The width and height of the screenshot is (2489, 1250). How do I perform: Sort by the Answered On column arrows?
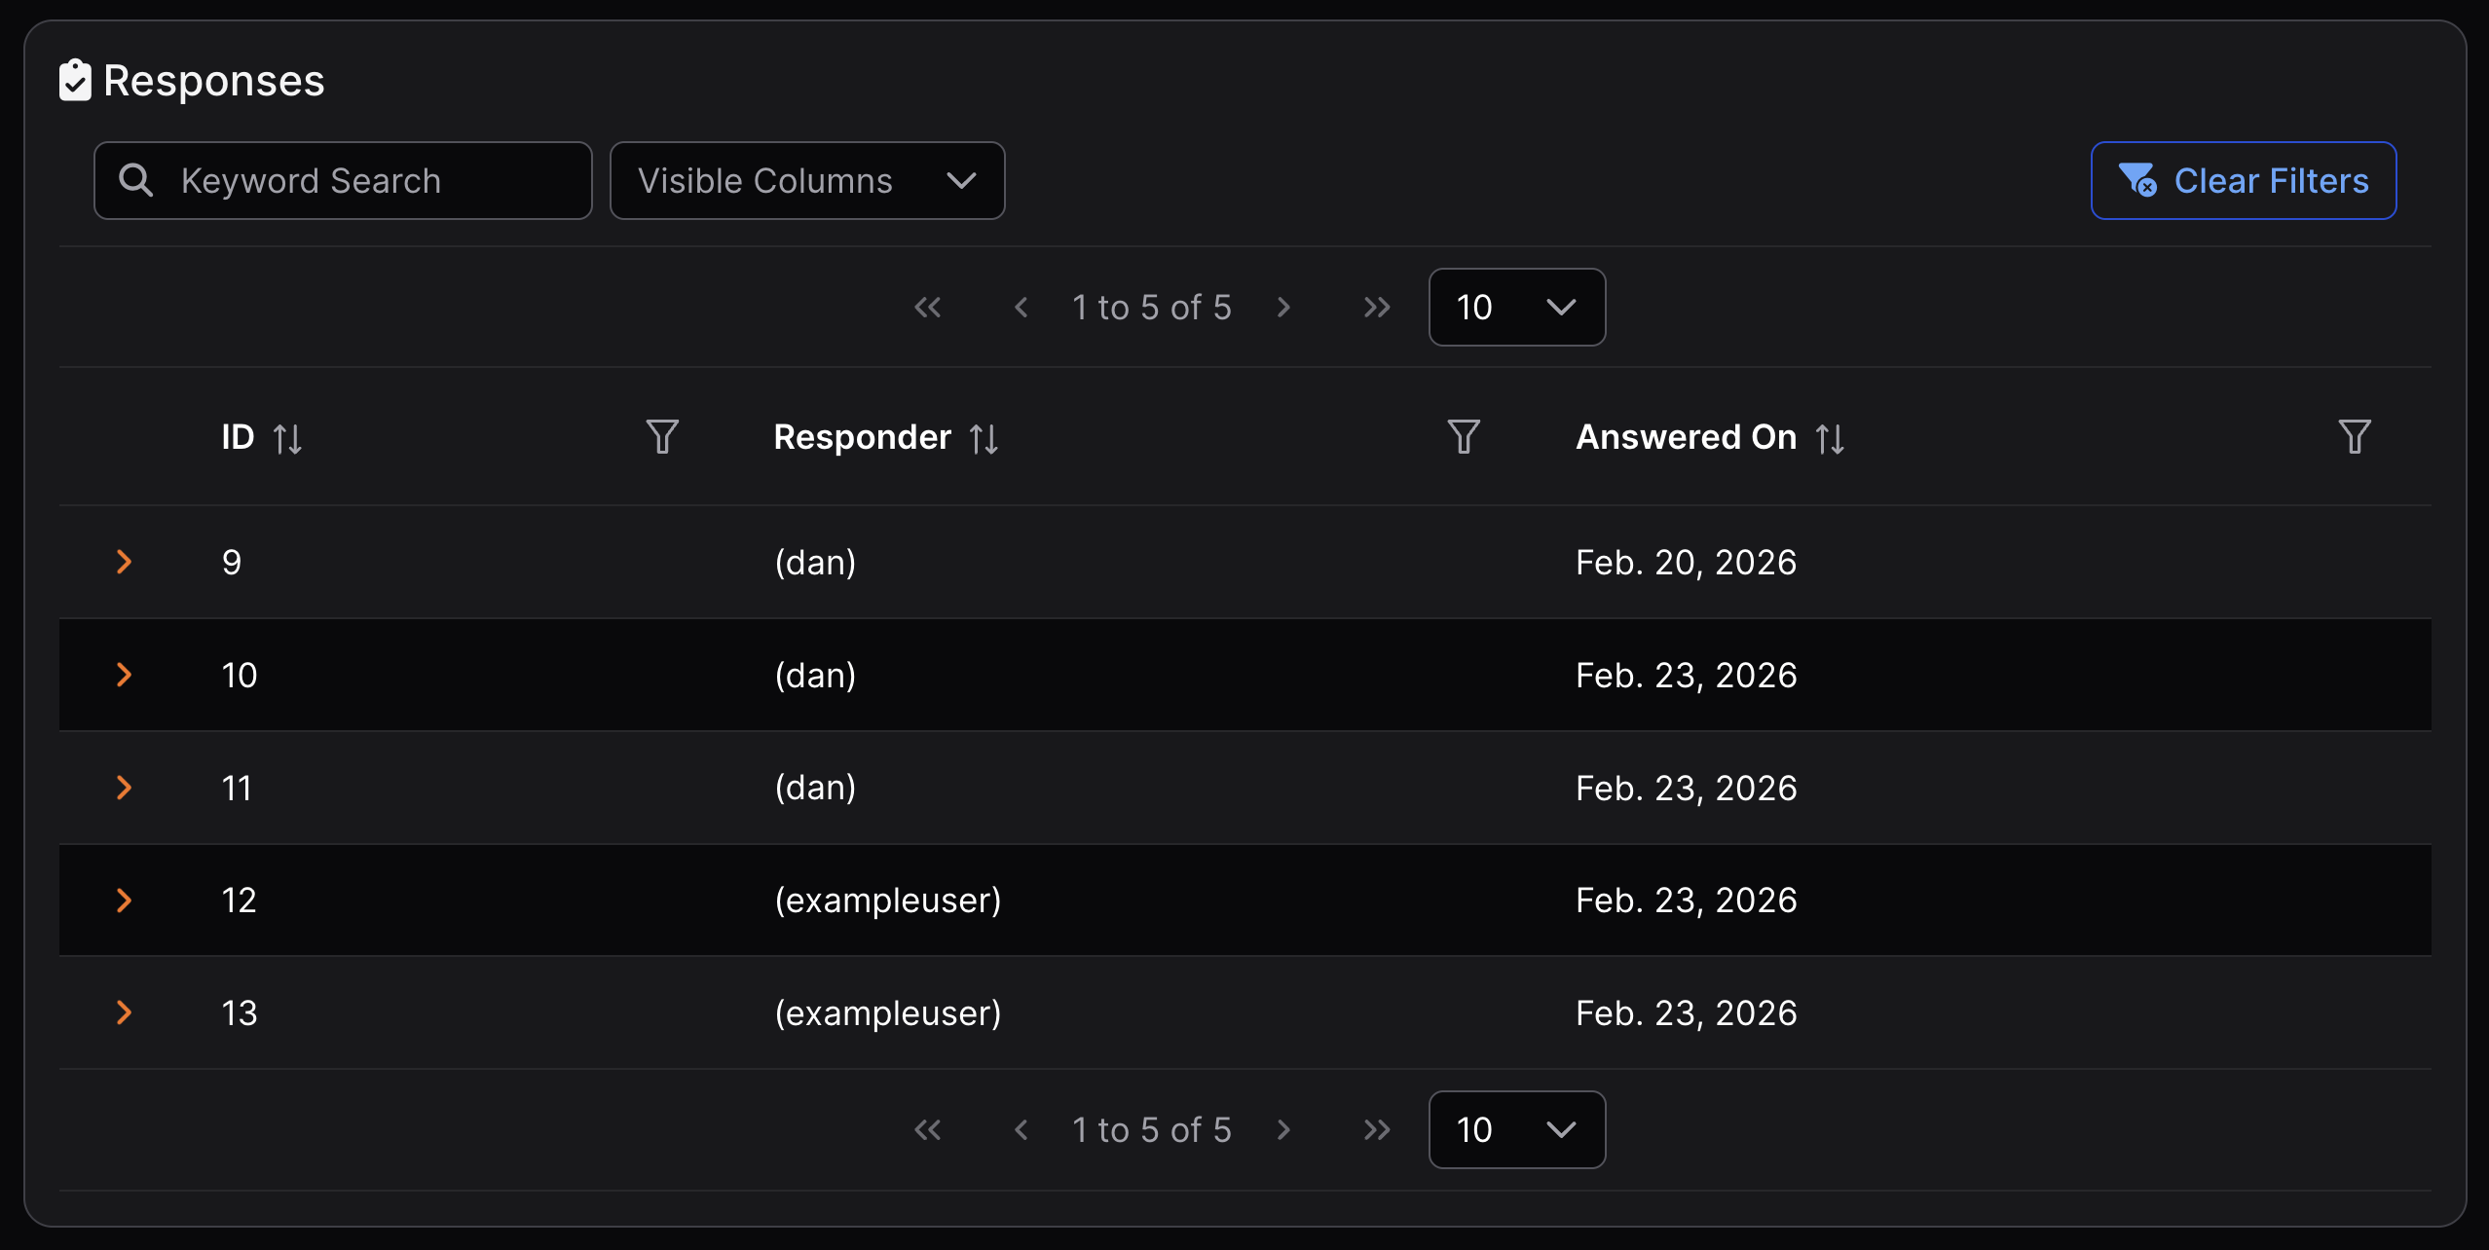click(1830, 439)
